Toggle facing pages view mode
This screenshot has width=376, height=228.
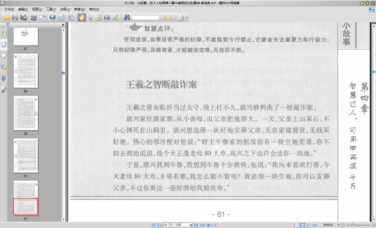[x=308, y=225]
